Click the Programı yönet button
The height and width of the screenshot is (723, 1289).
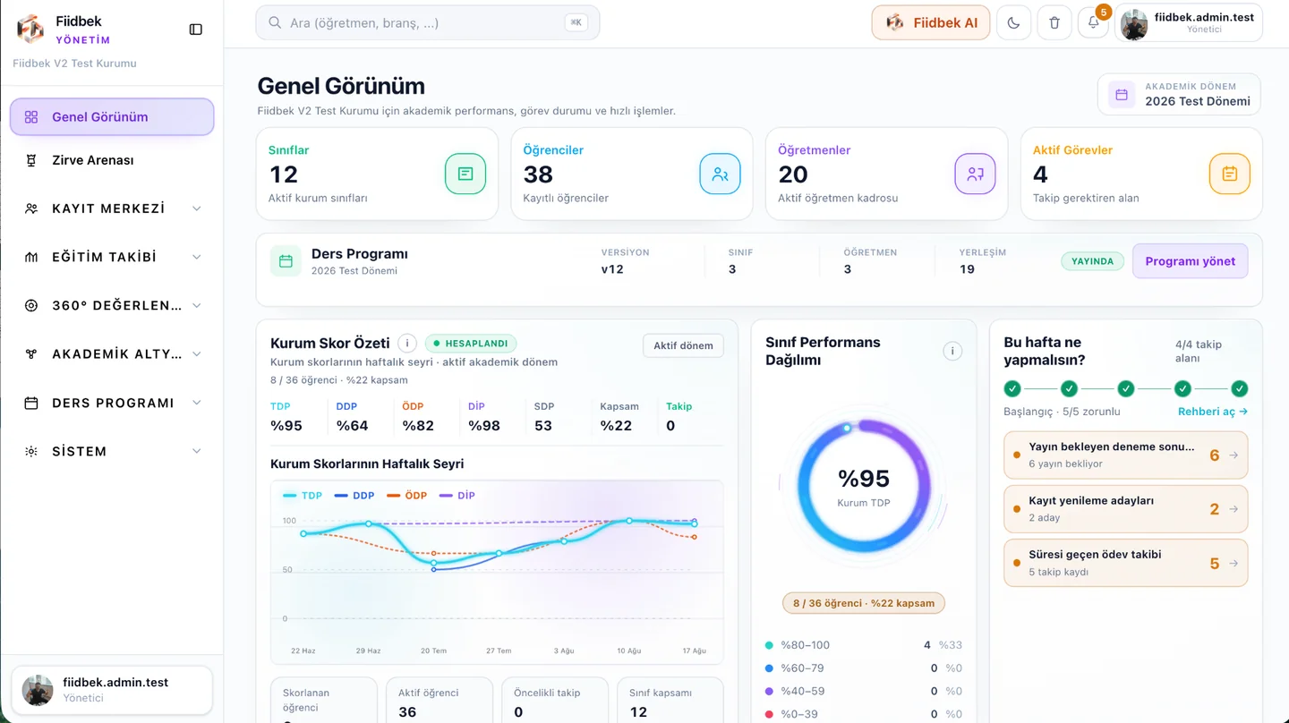(1190, 261)
